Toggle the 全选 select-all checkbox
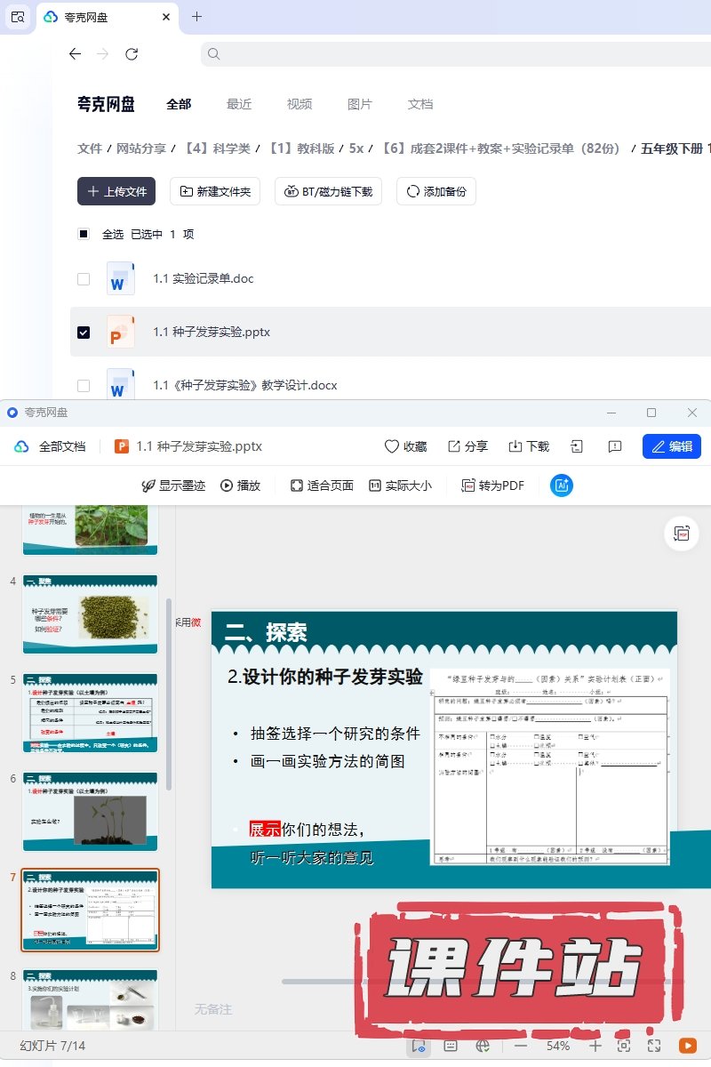 (x=84, y=234)
